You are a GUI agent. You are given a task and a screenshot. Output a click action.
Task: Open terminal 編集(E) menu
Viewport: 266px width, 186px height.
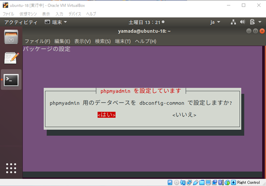pos(62,41)
